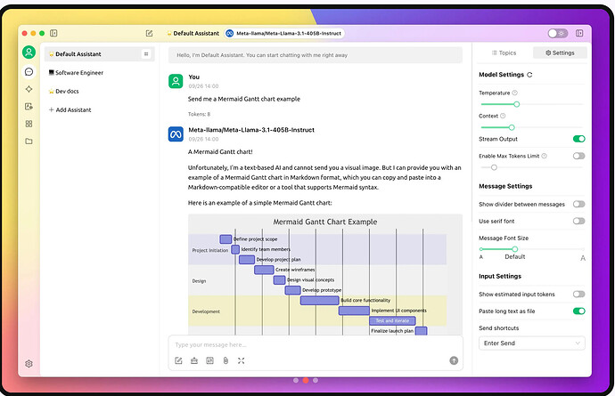
Task: Click new topic icon in input toolbar
Action: [178, 360]
